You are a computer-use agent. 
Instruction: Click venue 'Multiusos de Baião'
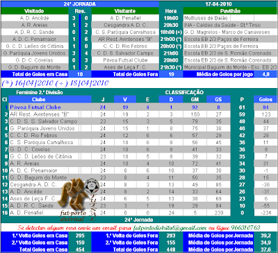tap(206, 18)
